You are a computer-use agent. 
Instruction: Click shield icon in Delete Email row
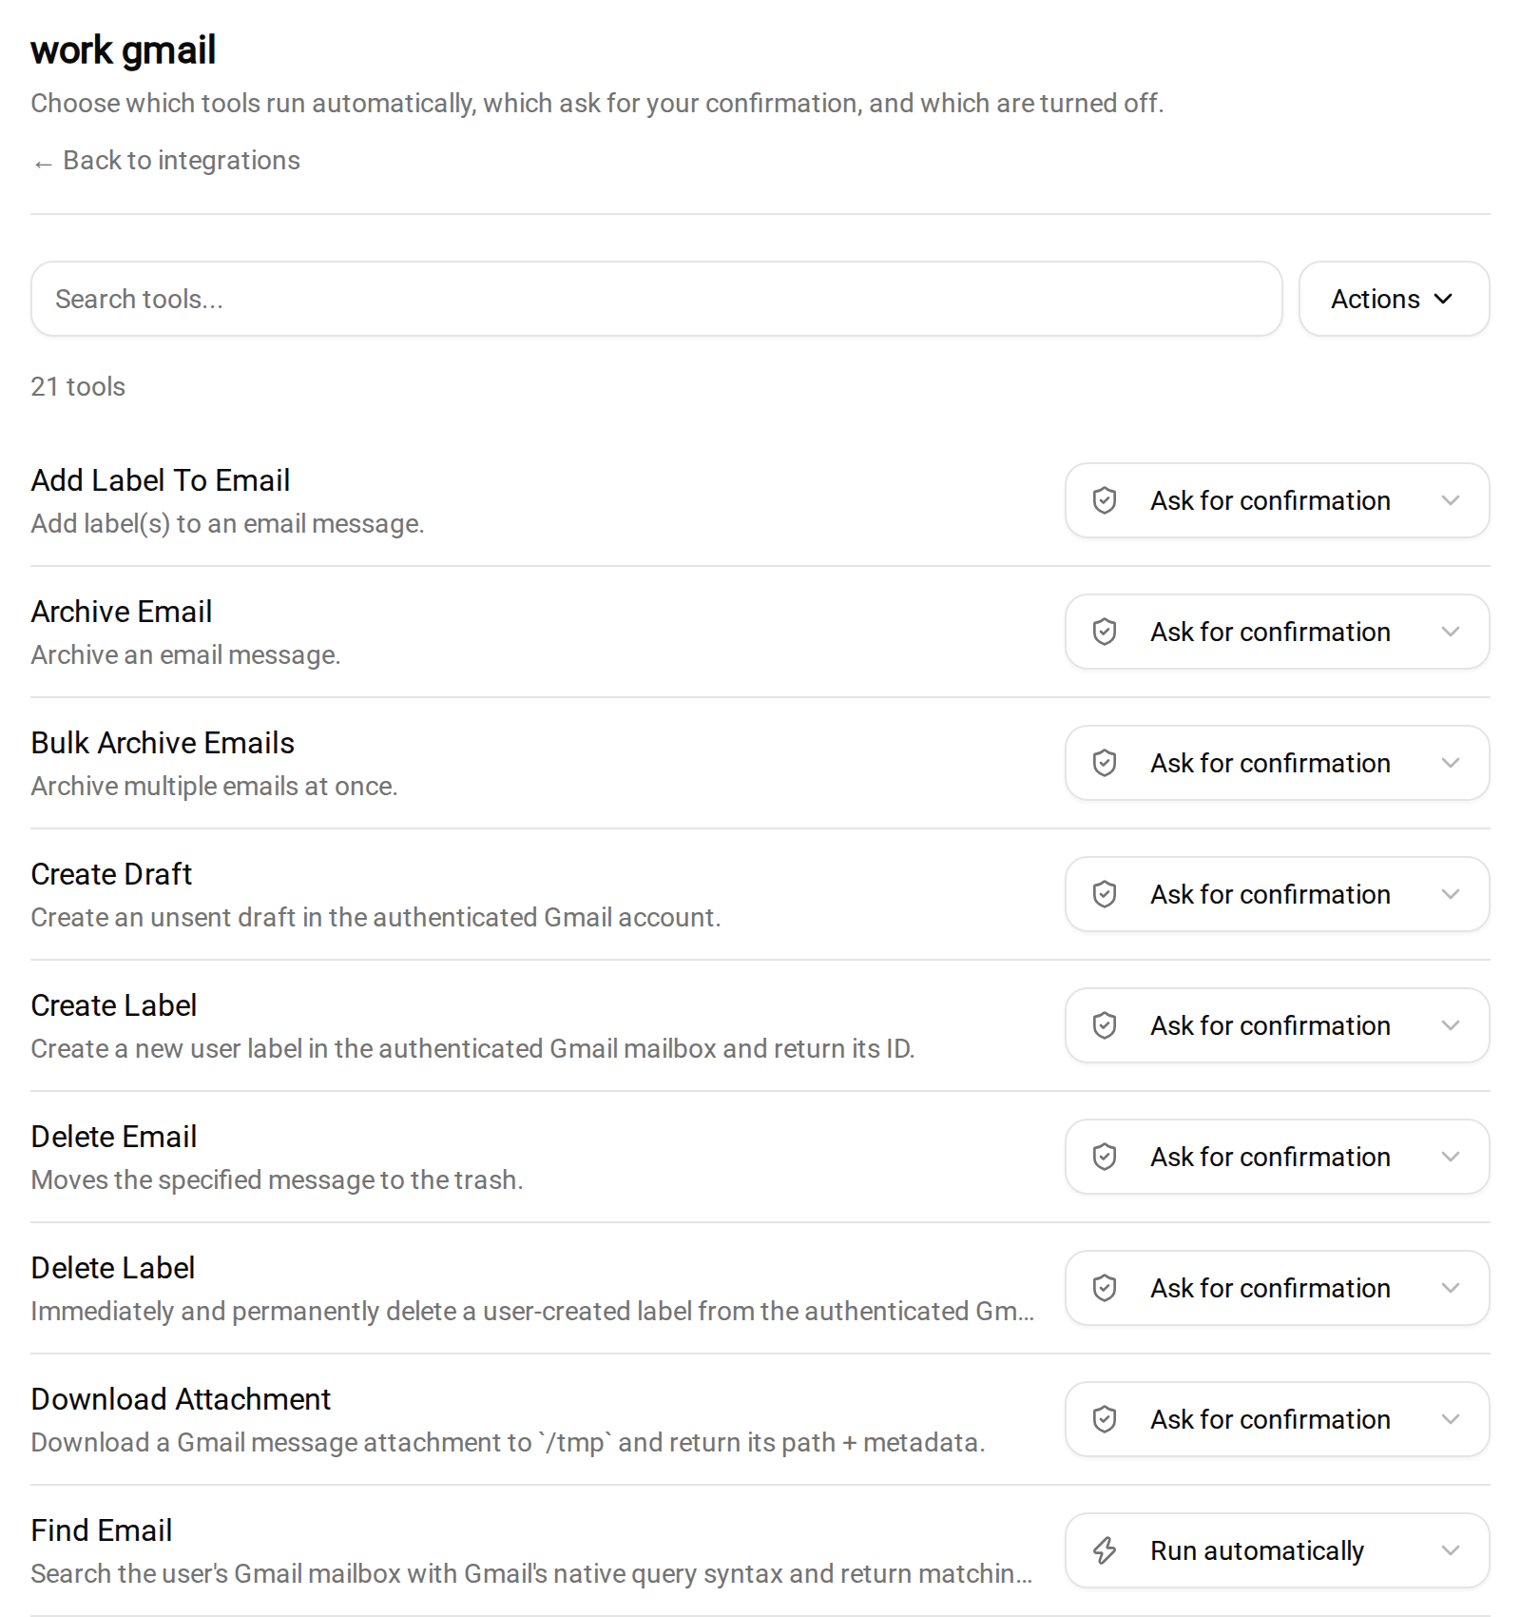1104,1157
